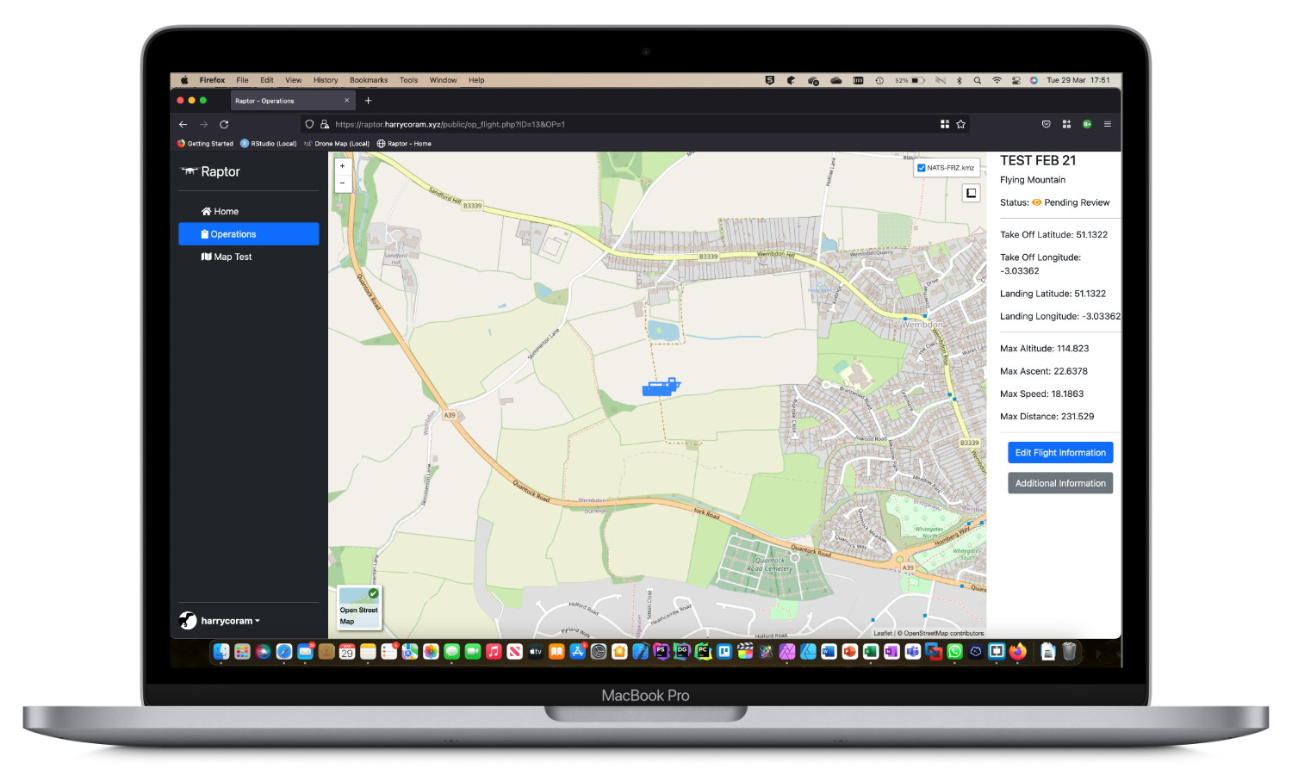Uncheck the NATS-FRZ.kmz layer checkbox
Screen dimensions: 1292x775
pyautogui.click(x=922, y=168)
